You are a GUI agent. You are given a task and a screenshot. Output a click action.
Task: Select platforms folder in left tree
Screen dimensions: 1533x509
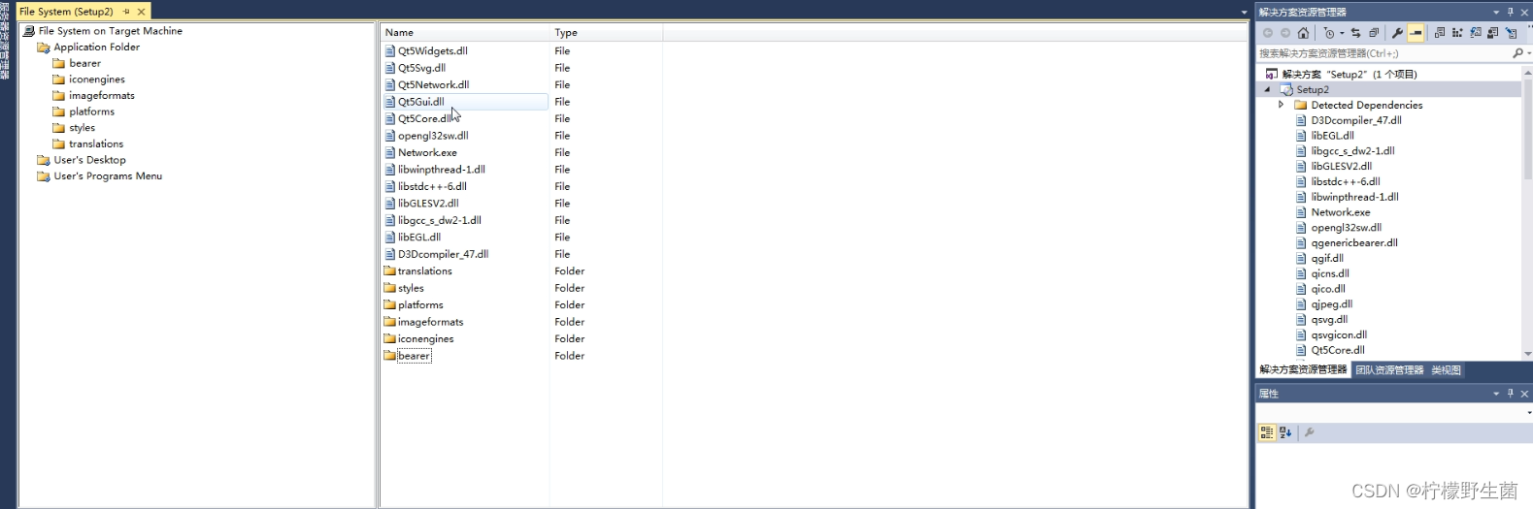click(x=91, y=111)
